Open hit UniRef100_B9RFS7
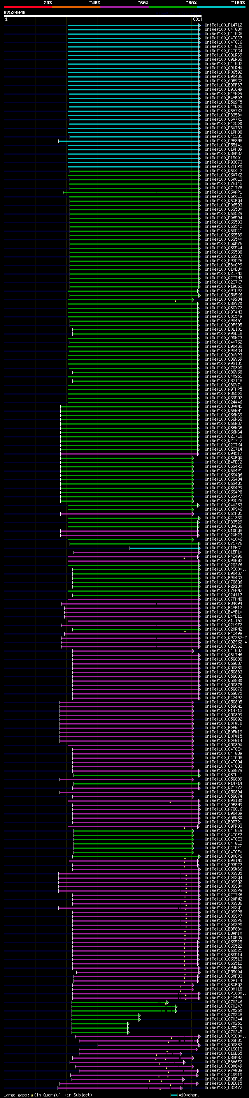Screen dimensions: 249x1098 pyautogui.click(x=223, y=85)
